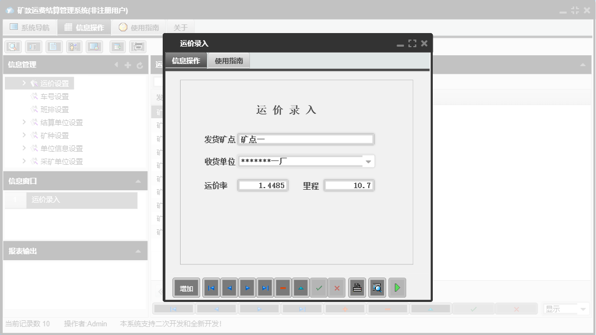Confirm changes with the green checkmark icon

pyautogui.click(x=319, y=288)
